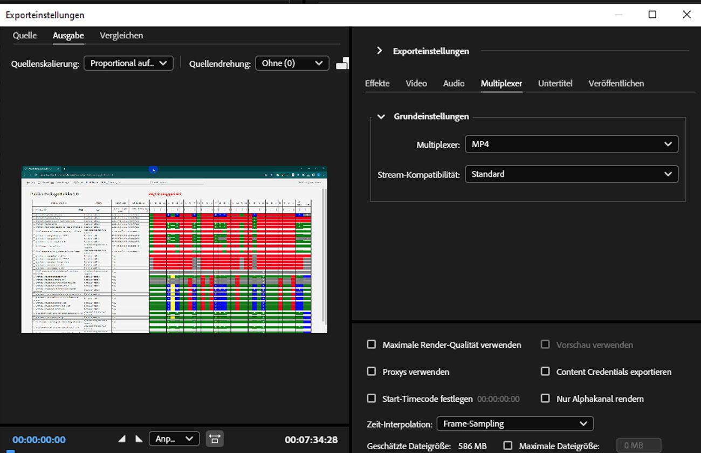
Task: Set the in point marker triangle
Action: tap(122, 438)
